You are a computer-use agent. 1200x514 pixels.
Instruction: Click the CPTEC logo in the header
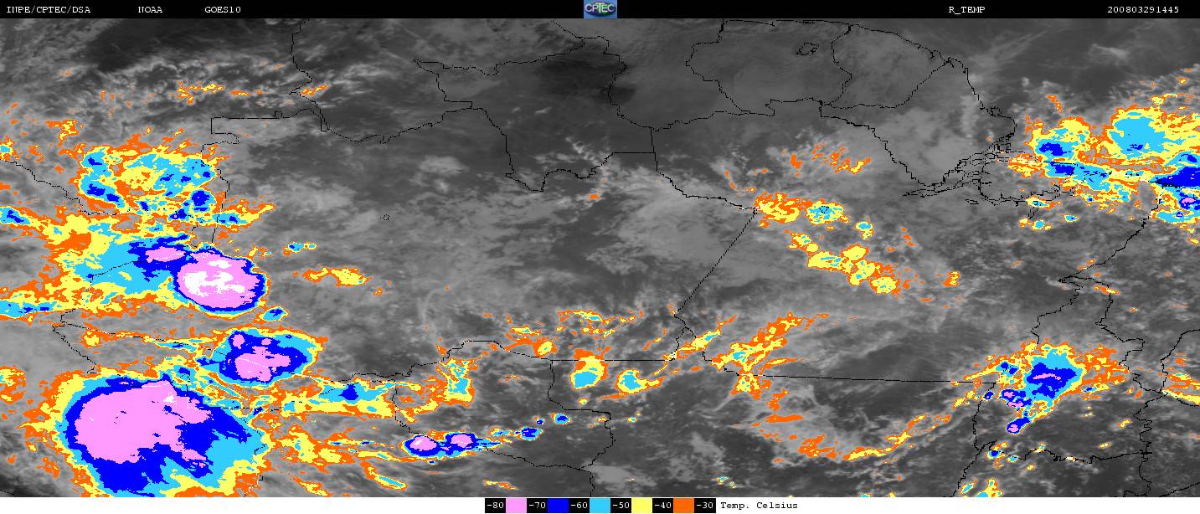tap(600, 9)
